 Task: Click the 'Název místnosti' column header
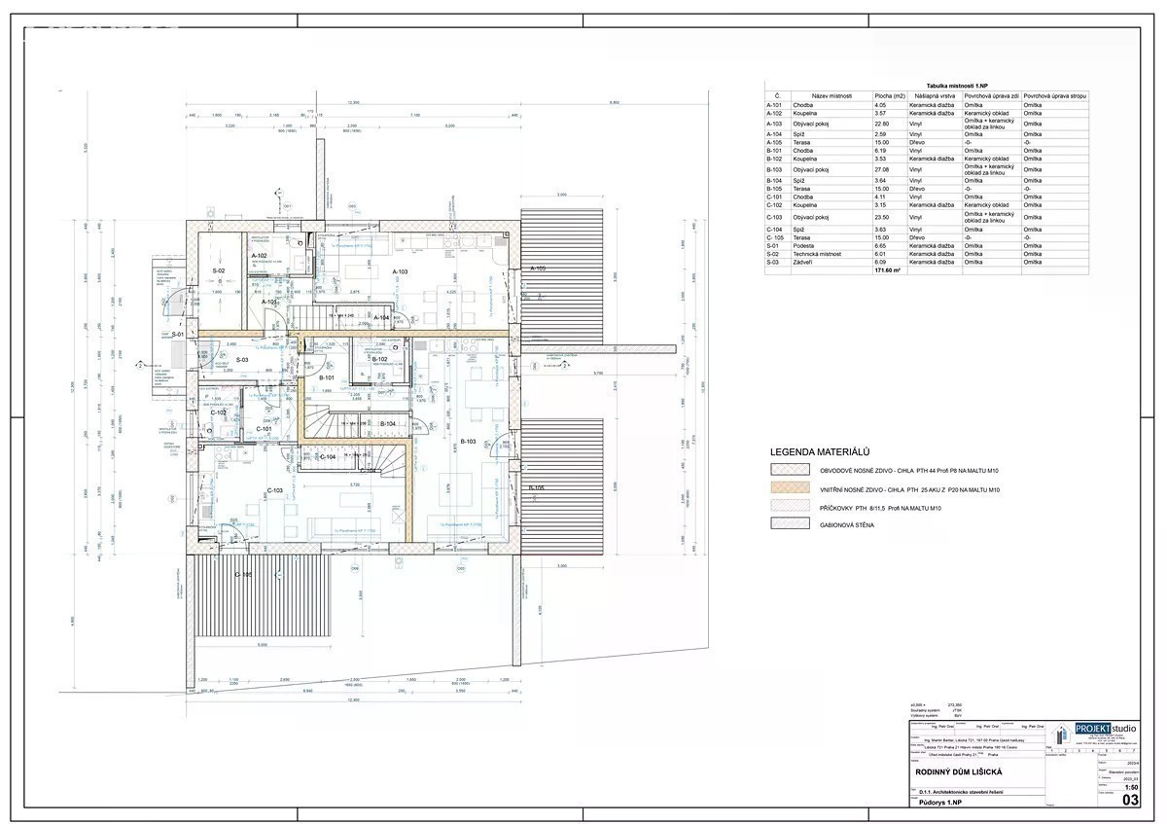pyautogui.click(x=831, y=96)
